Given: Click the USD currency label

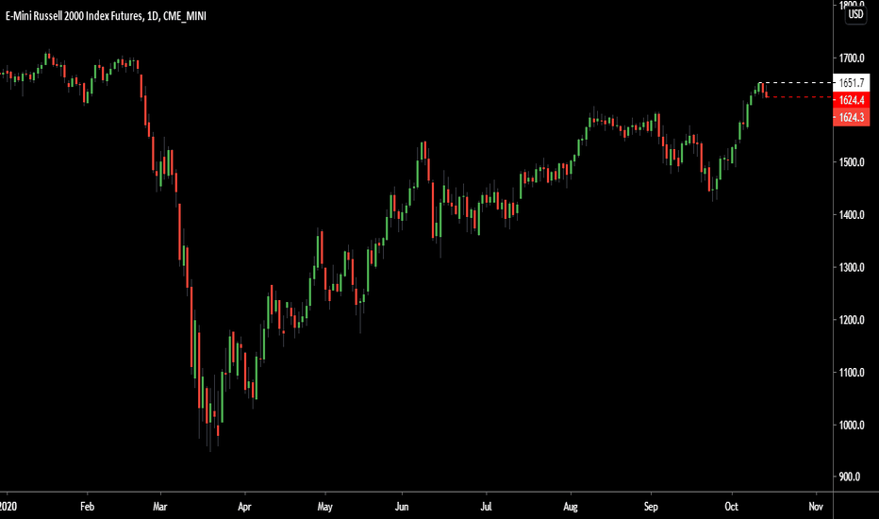Looking at the screenshot, I should pos(855,14).
